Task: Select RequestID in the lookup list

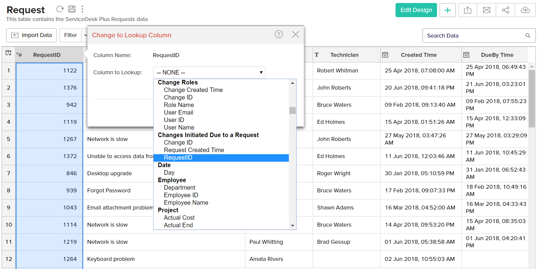Action: click(x=178, y=158)
